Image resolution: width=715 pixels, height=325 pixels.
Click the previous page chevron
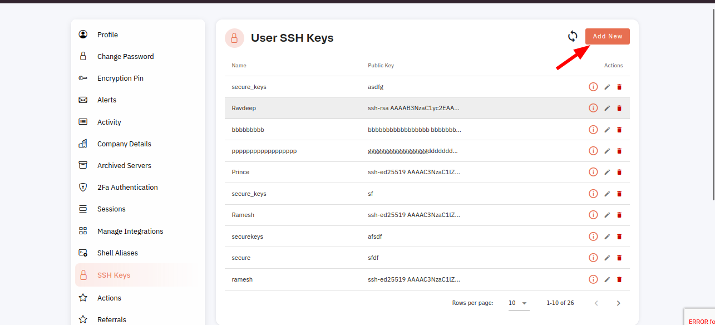(x=596, y=303)
